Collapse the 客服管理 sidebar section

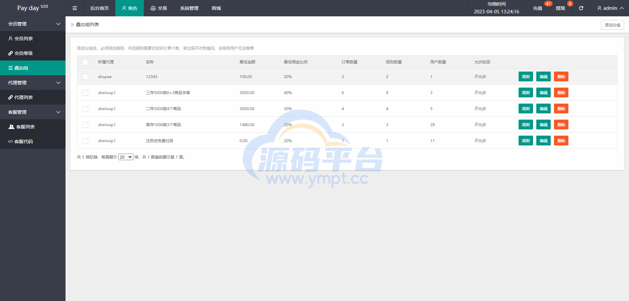(33, 112)
